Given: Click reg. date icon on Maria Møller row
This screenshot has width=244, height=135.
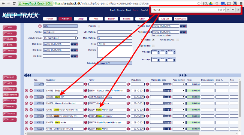Looking at the screenshot, I should click(147, 122).
